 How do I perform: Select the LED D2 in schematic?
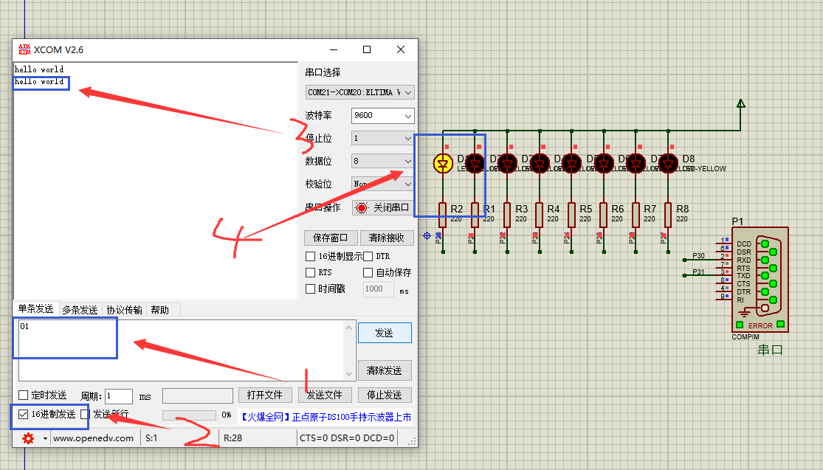coord(475,164)
